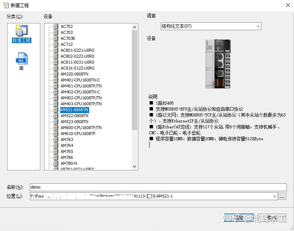
Task: Select AM766 device entry
Action: [x=67, y=157]
